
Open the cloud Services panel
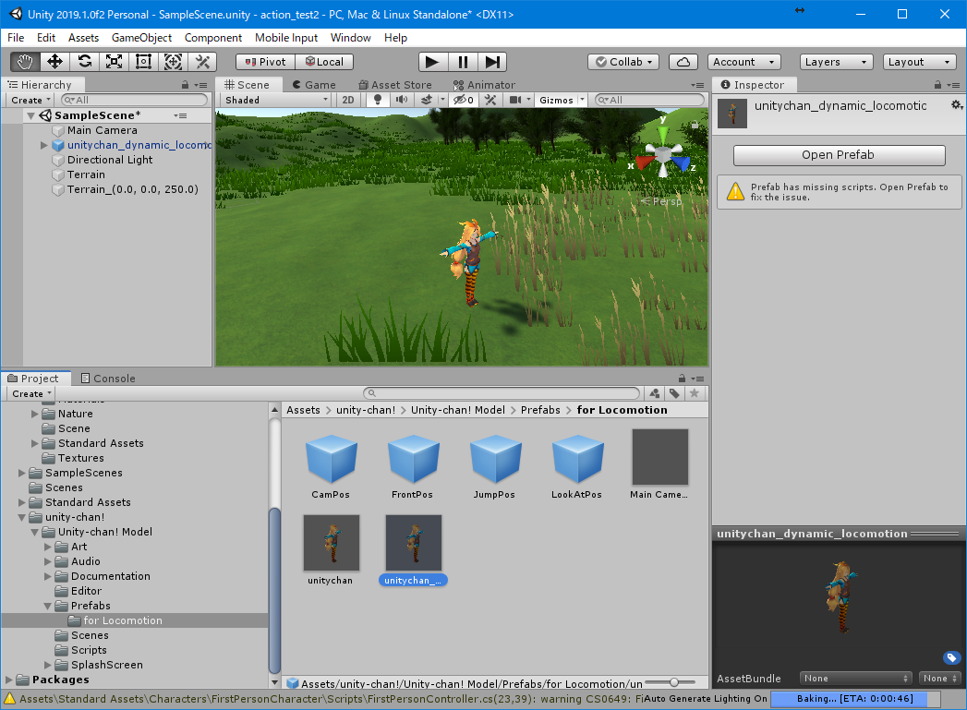683,62
